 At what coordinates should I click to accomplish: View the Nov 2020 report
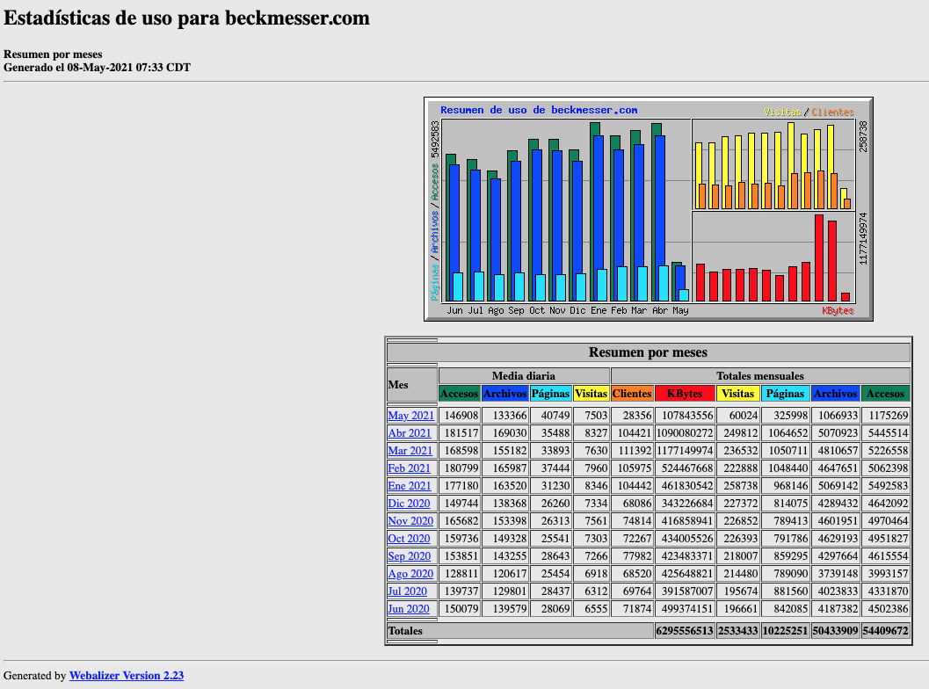tap(410, 521)
